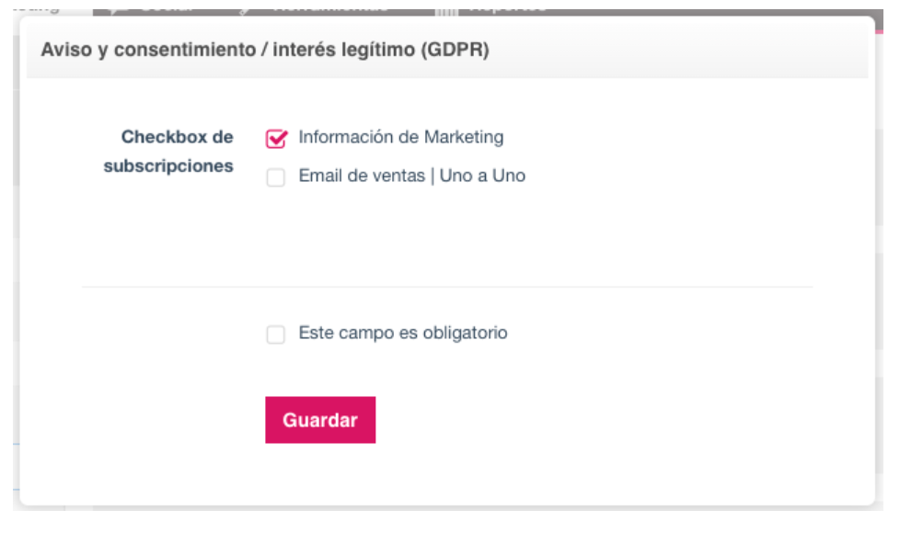Image resolution: width=900 pixels, height=533 pixels.
Task: Check the Email de ventas checkbox
Action: tap(276, 177)
